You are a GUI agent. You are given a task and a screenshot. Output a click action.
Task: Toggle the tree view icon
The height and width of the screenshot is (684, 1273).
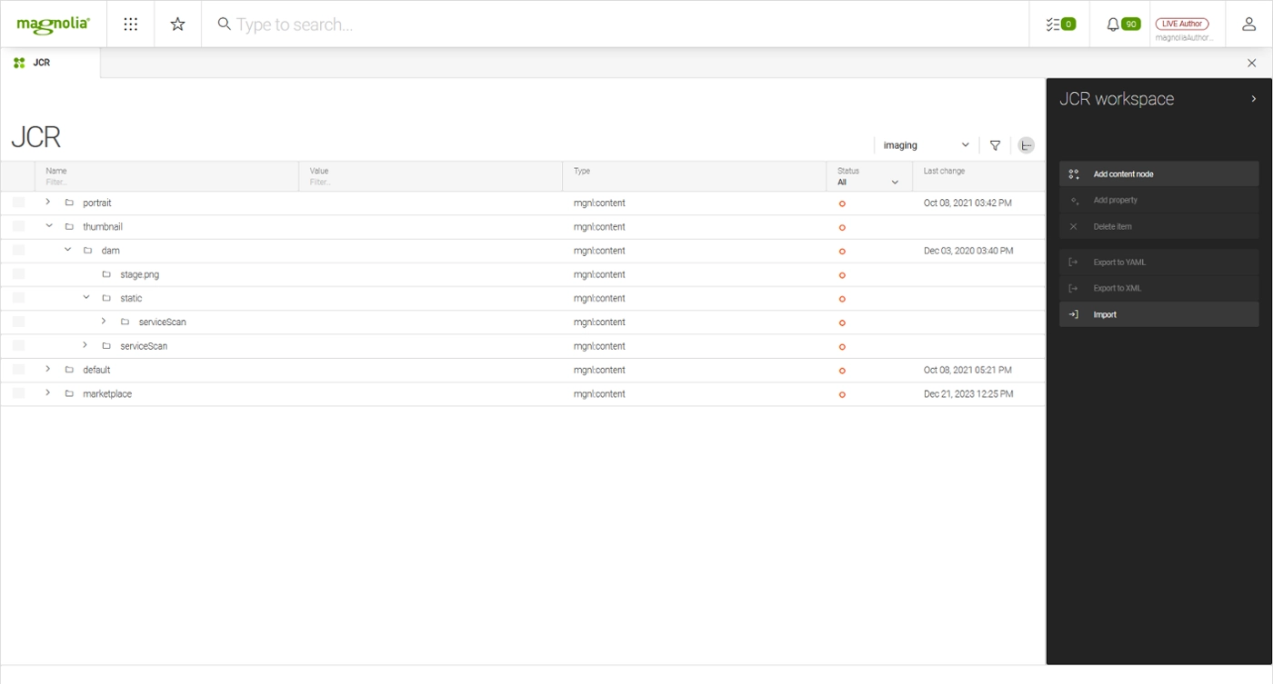coord(1026,145)
